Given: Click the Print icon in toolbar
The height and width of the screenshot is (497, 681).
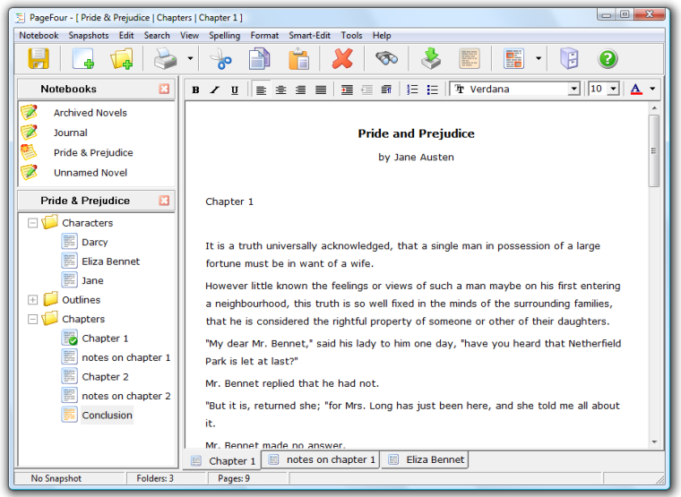Looking at the screenshot, I should point(166,59).
